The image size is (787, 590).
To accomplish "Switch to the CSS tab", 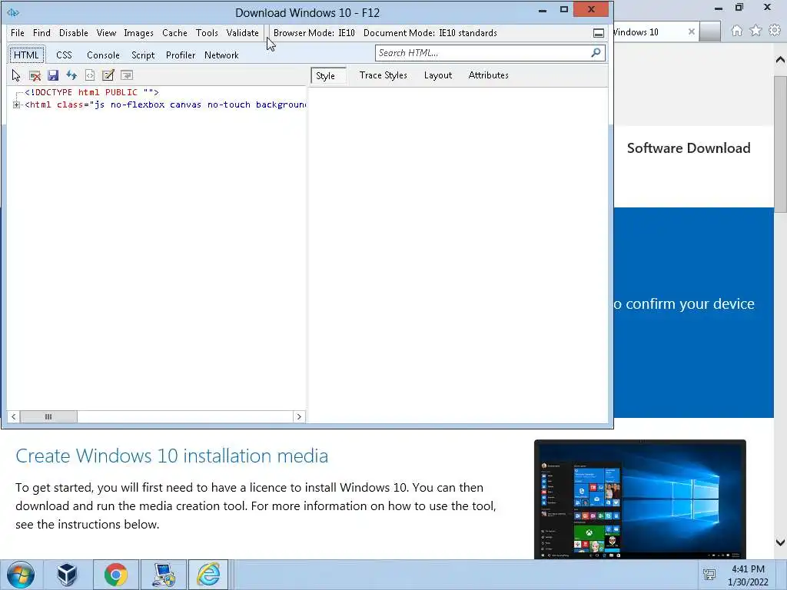I will (64, 55).
